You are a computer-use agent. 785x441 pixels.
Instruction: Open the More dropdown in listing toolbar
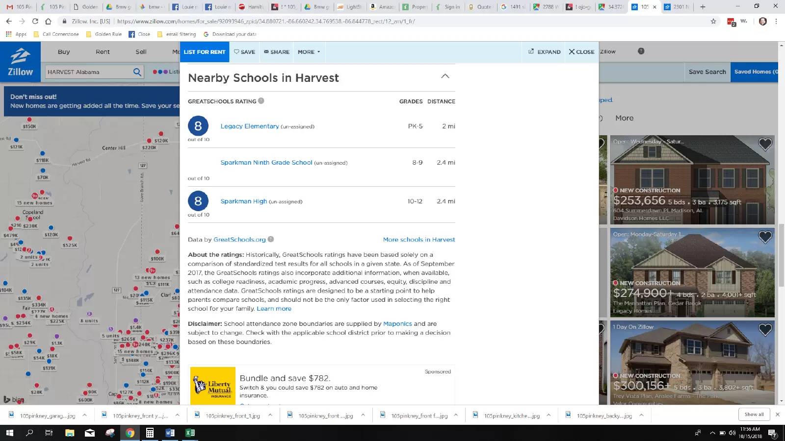tap(309, 52)
